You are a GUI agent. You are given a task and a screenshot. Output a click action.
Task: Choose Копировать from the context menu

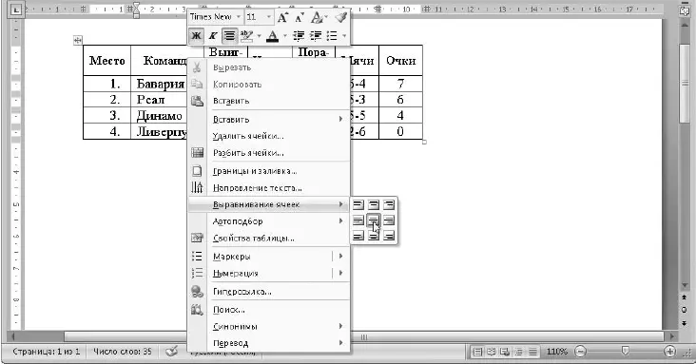[268, 85]
